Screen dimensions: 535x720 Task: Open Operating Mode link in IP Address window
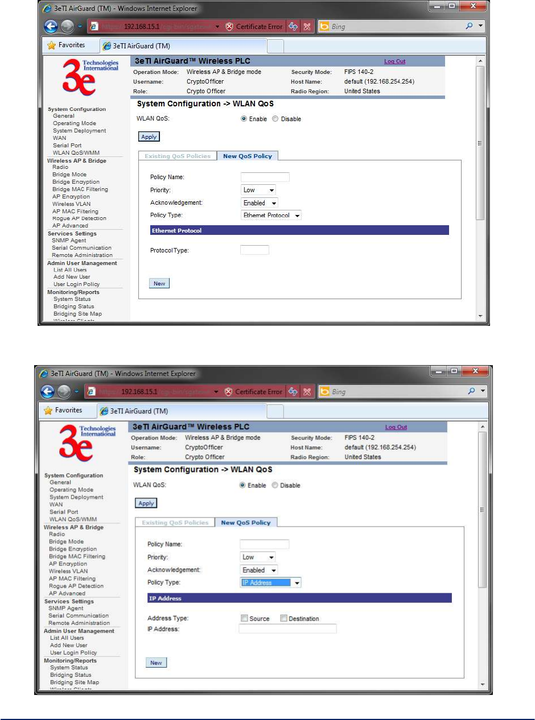71,490
